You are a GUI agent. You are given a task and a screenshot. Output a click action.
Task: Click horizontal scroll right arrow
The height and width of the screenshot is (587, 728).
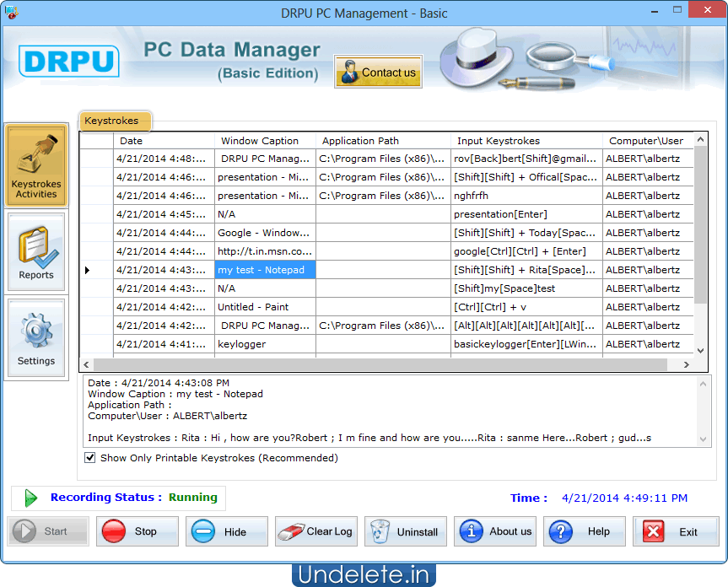(686, 364)
